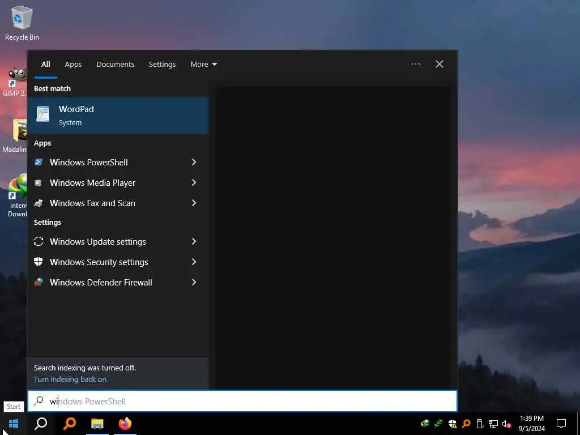The image size is (580, 435).
Task: Open the WordPad best match result
Action: [118, 116]
